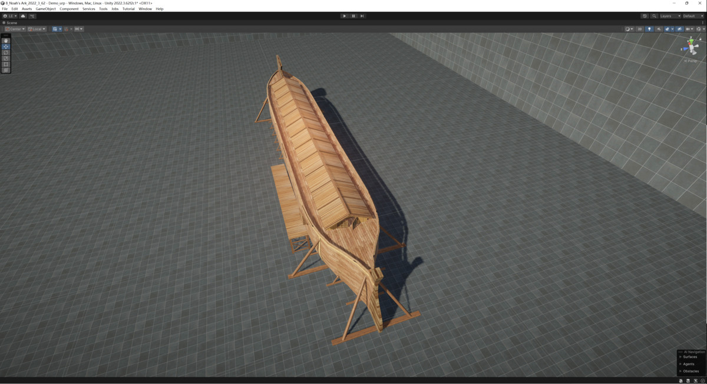Toggle 2D view mode

pos(640,29)
